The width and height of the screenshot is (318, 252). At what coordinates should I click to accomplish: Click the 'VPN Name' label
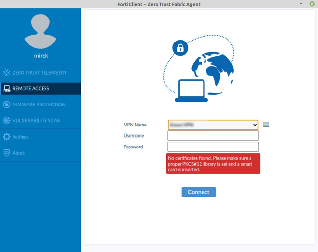[x=135, y=125]
